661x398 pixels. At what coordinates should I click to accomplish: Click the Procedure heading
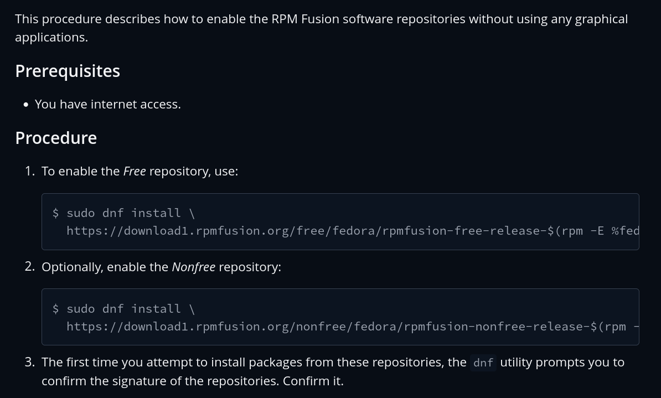56,138
